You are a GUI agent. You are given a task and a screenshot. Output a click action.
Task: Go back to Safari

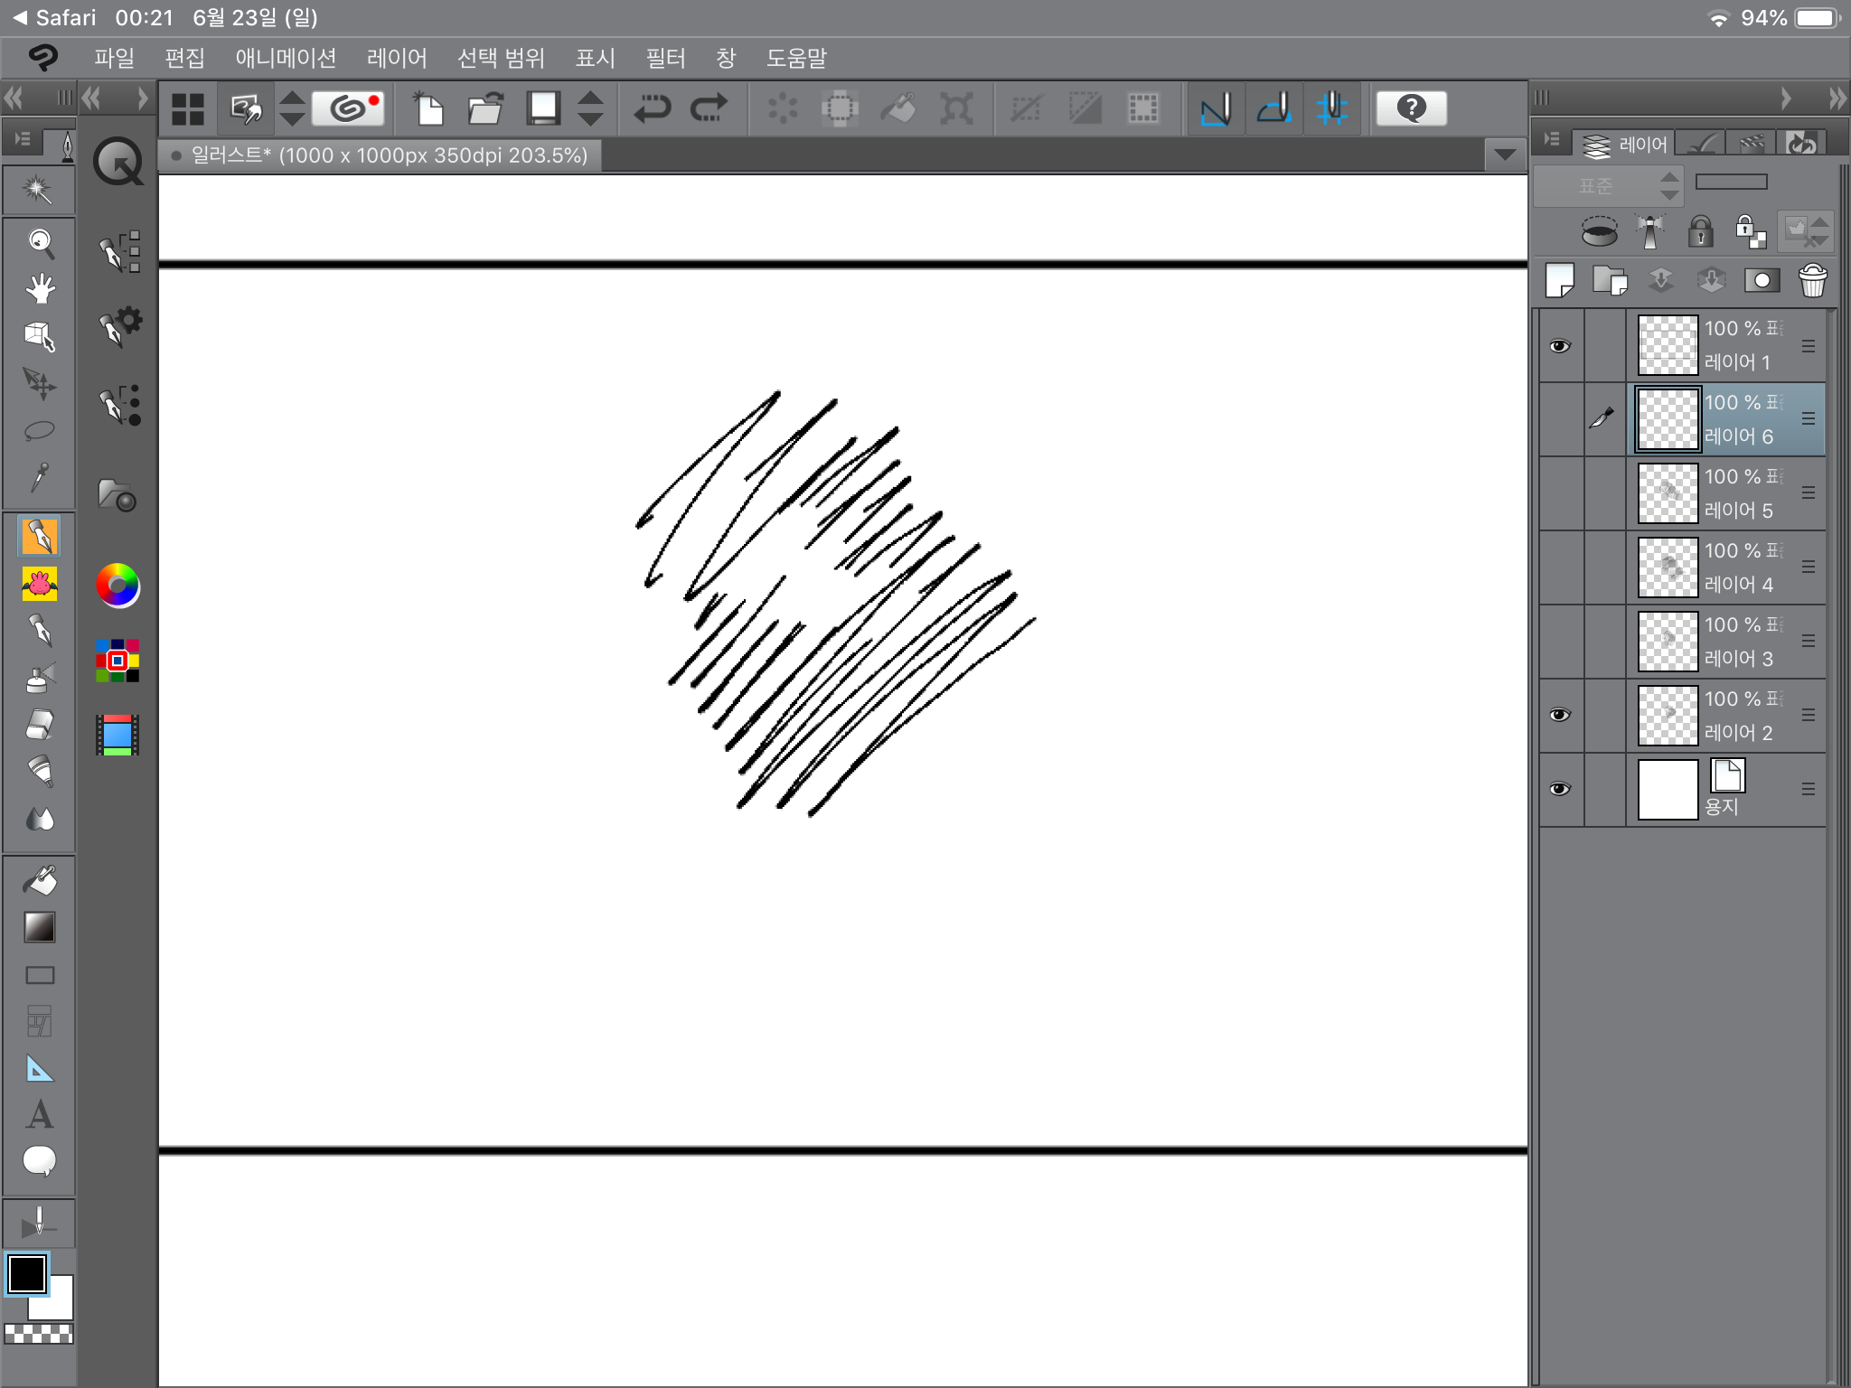coord(54,17)
